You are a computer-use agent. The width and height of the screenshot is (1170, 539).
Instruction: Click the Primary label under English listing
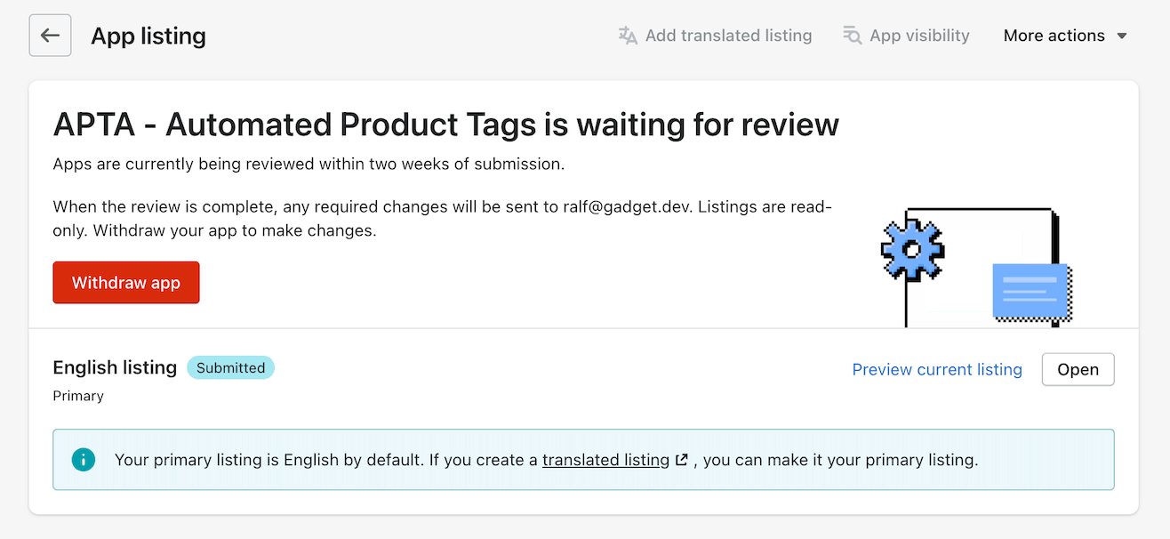point(78,396)
